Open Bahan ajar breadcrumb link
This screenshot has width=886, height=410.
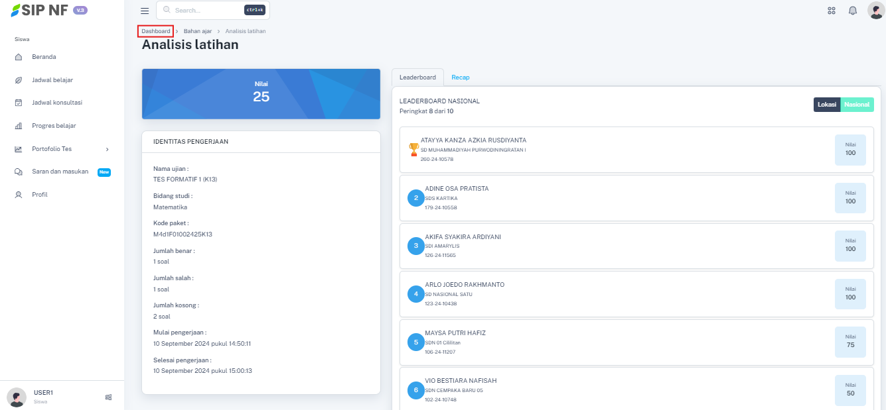click(x=197, y=31)
